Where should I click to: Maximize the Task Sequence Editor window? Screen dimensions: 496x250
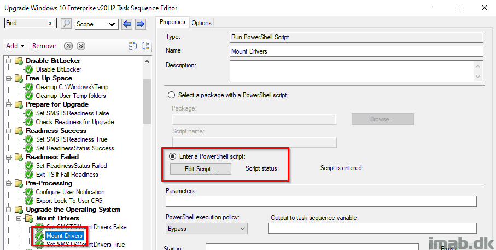coord(459,8)
